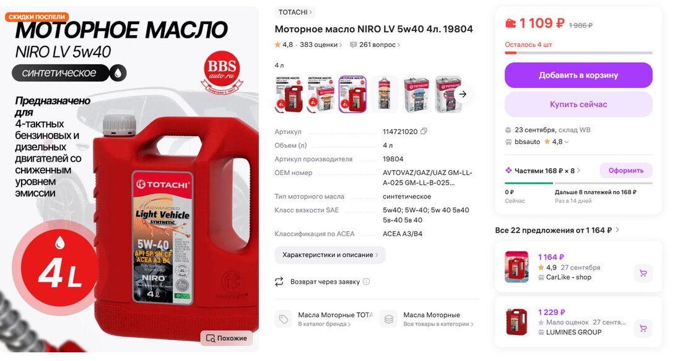
Task: Add LUMINES GROUP offer to cart
Action: pyautogui.click(x=643, y=328)
